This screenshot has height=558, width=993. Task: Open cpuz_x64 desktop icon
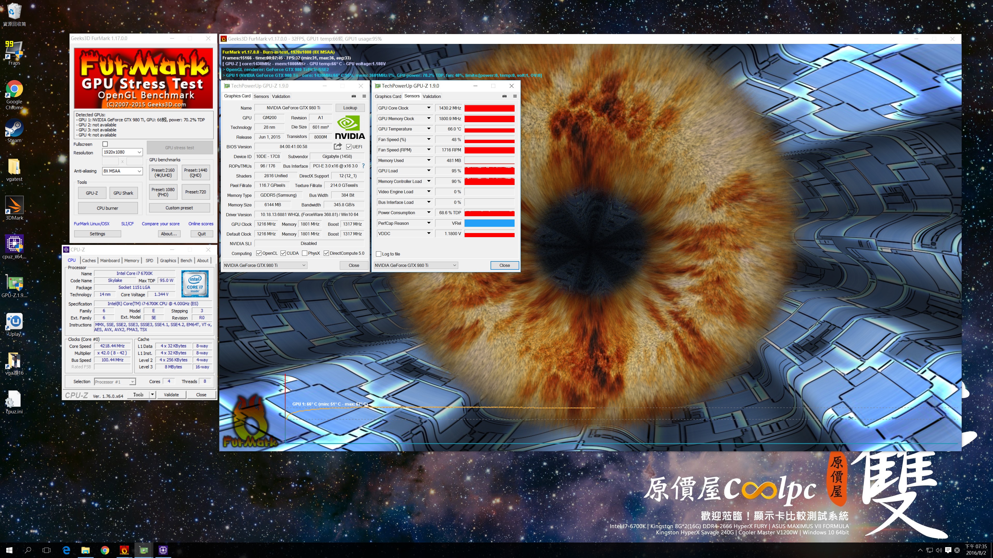[x=14, y=247]
